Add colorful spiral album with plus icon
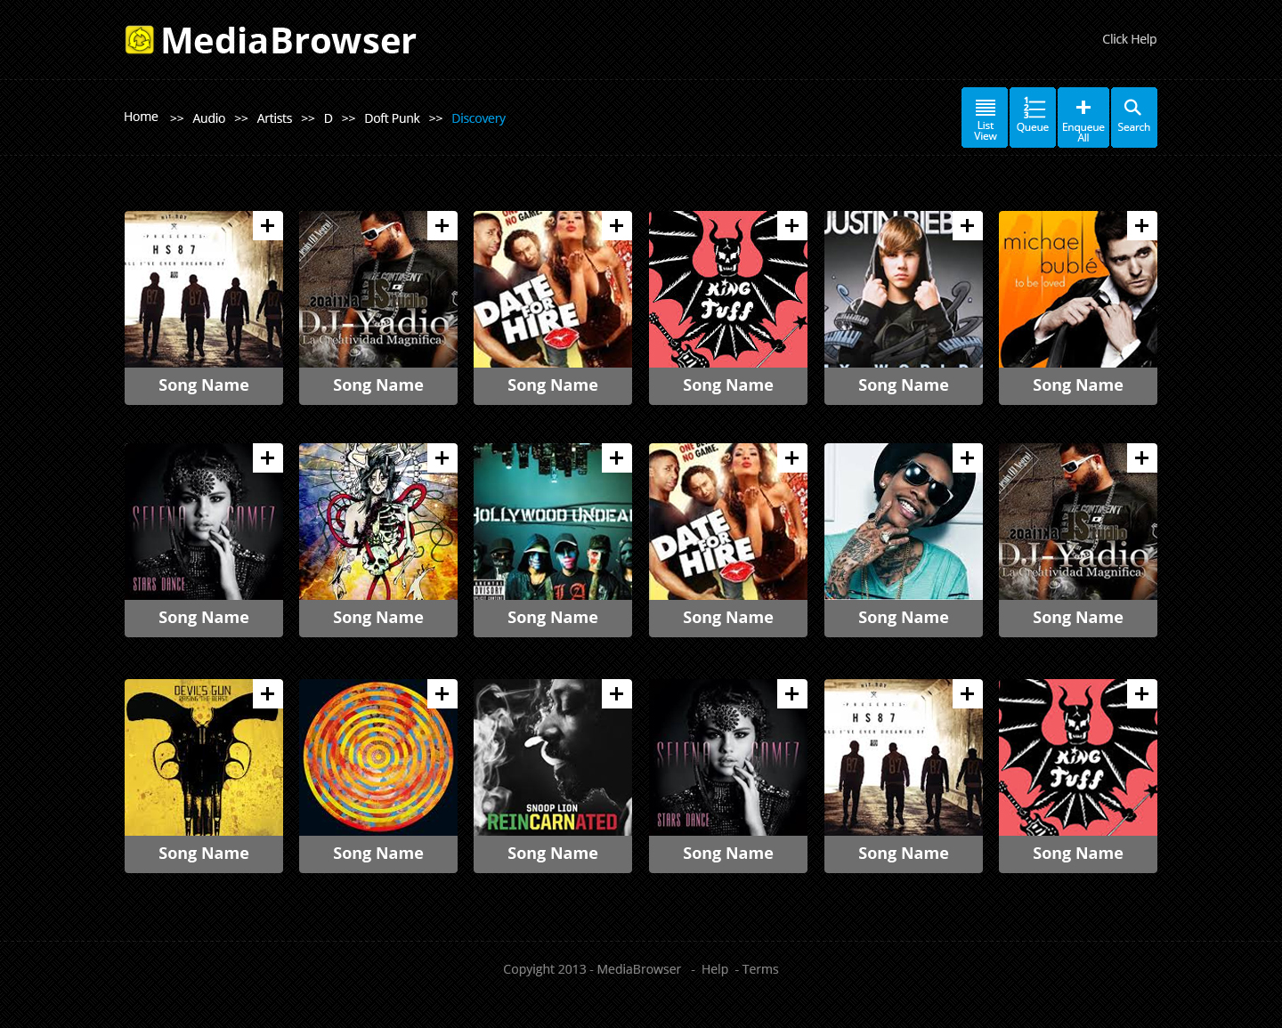The width and height of the screenshot is (1282, 1028). [x=442, y=693]
